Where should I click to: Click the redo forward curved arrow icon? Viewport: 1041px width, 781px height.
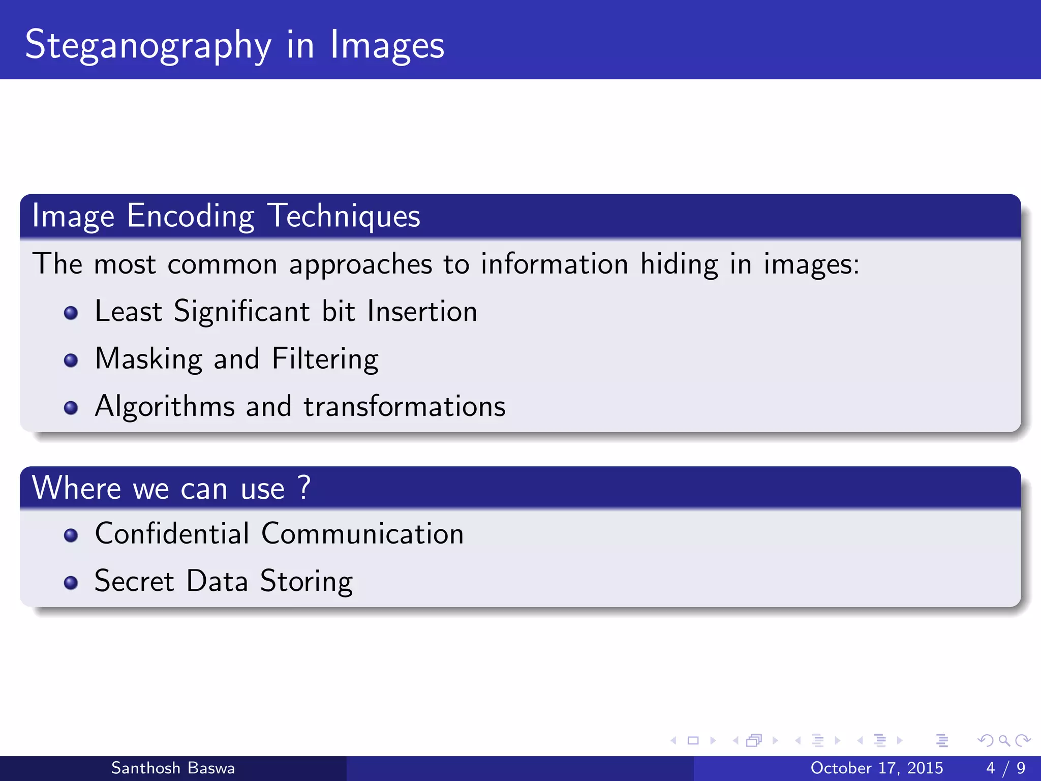coord(1023,741)
